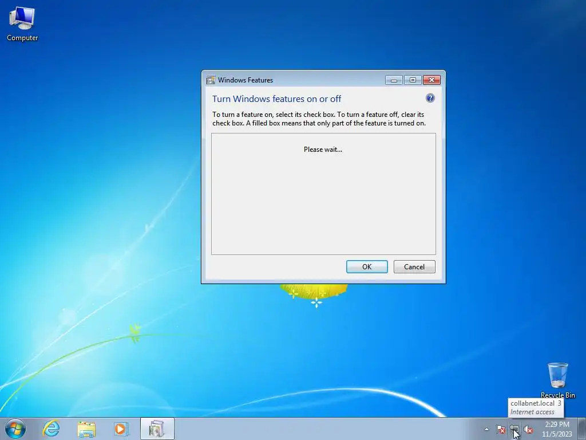
Task: Select Windows Features taskbar button
Action: (x=157, y=429)
